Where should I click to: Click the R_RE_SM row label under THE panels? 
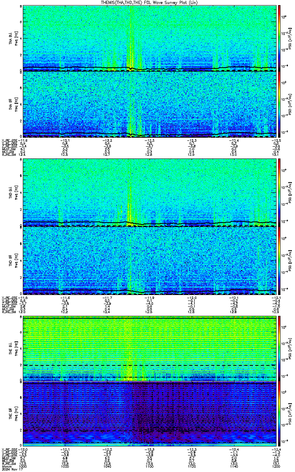(x=9, y=463)
